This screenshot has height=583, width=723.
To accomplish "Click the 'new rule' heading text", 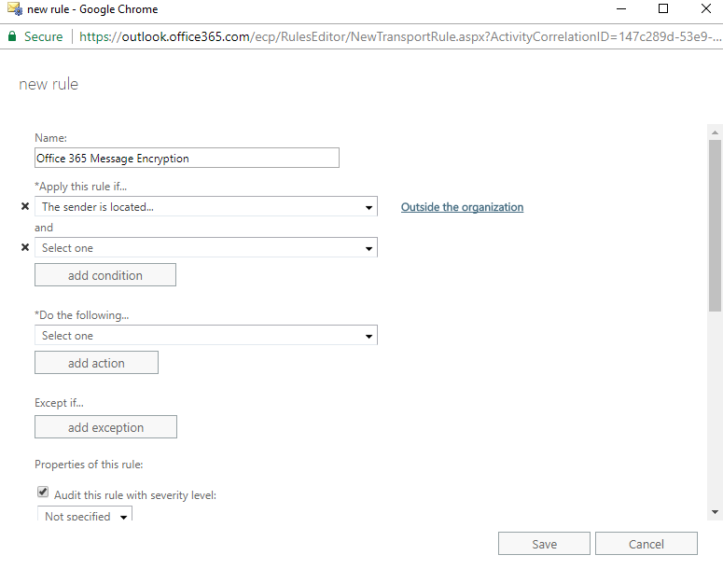I will pyautogui.click(x=49, y=84).
